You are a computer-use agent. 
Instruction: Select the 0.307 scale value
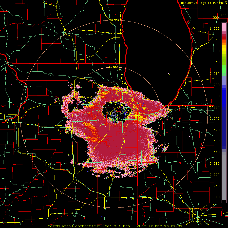215,175
